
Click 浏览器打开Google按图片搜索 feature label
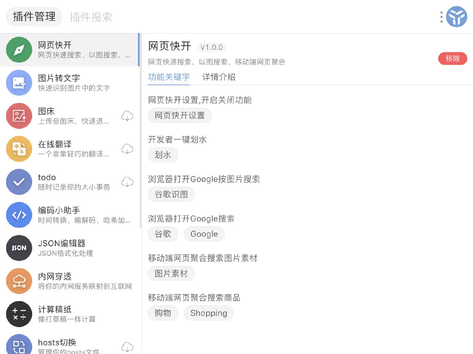coord(204,179)
